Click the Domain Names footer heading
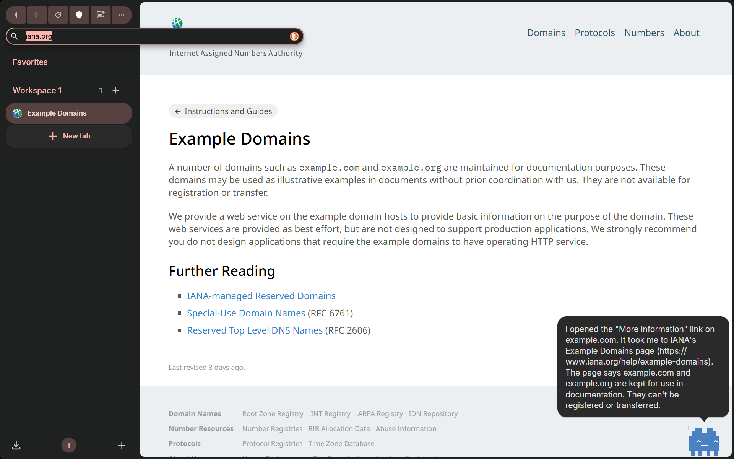 click(195, 414)
